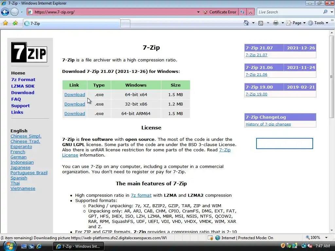Viewport: 335px width, 251px height.
Task: Click the search magnifier icon
Action: click(x=325, y=12)
